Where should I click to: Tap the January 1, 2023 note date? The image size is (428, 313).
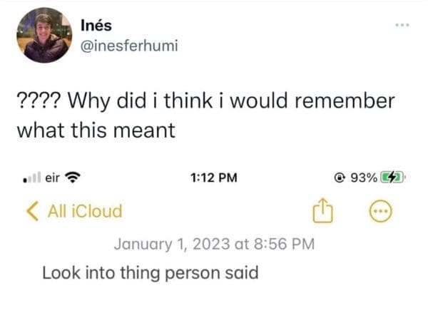(x=215, y=245)
